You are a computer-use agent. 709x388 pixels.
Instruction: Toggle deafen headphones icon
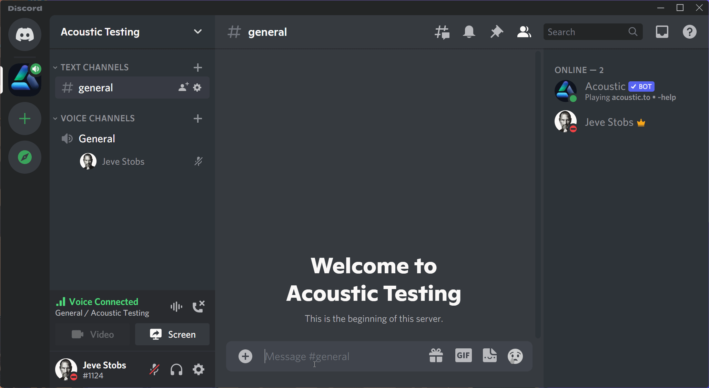(176, 370)
